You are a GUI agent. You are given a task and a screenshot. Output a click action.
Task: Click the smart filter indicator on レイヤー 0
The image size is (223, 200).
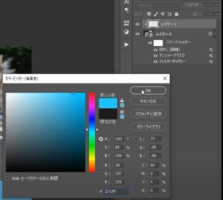[x=210, y=34]
